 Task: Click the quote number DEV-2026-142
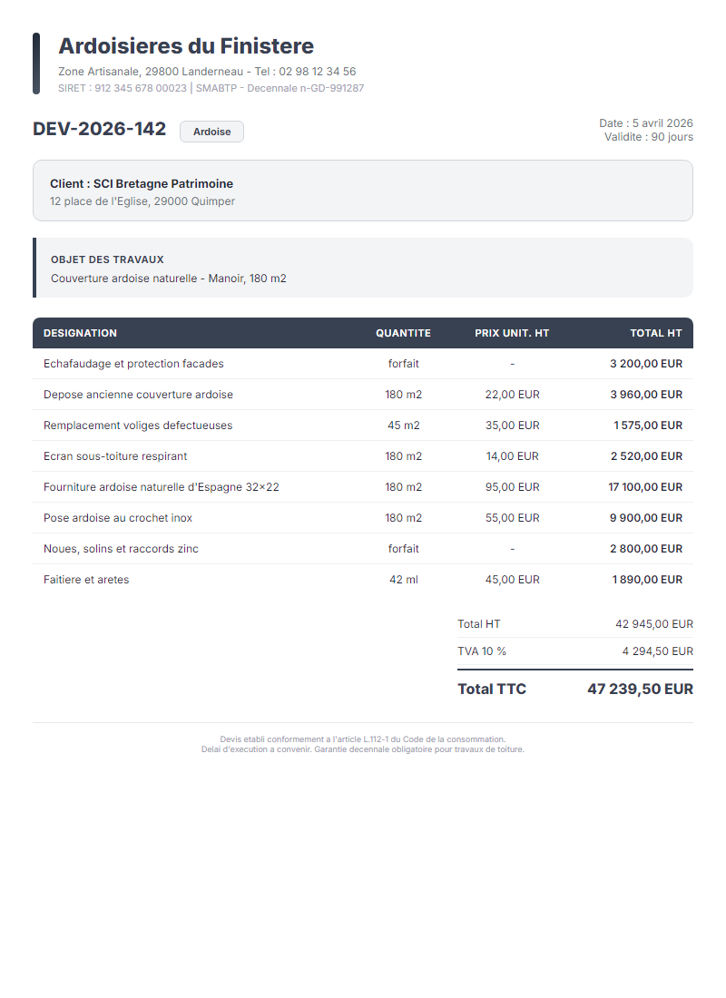100,129
